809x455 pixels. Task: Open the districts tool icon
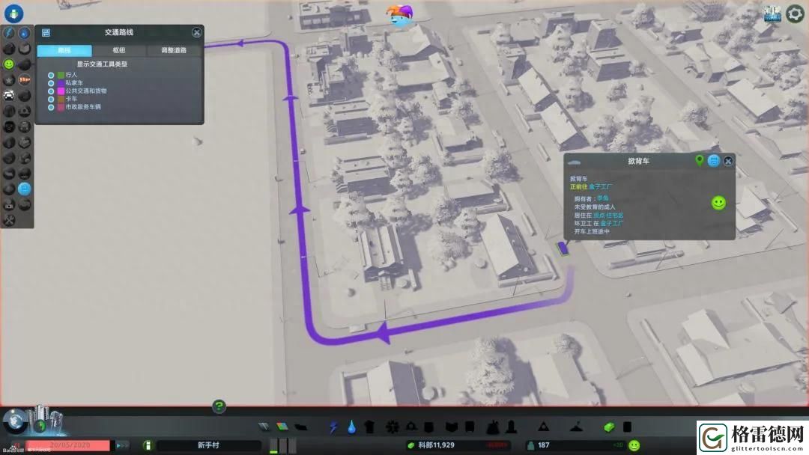coord(301,427)
